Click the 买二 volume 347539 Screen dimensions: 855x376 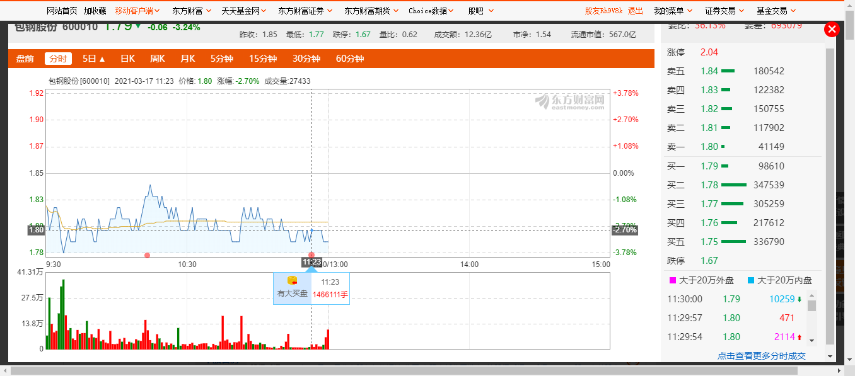point(769,185)
